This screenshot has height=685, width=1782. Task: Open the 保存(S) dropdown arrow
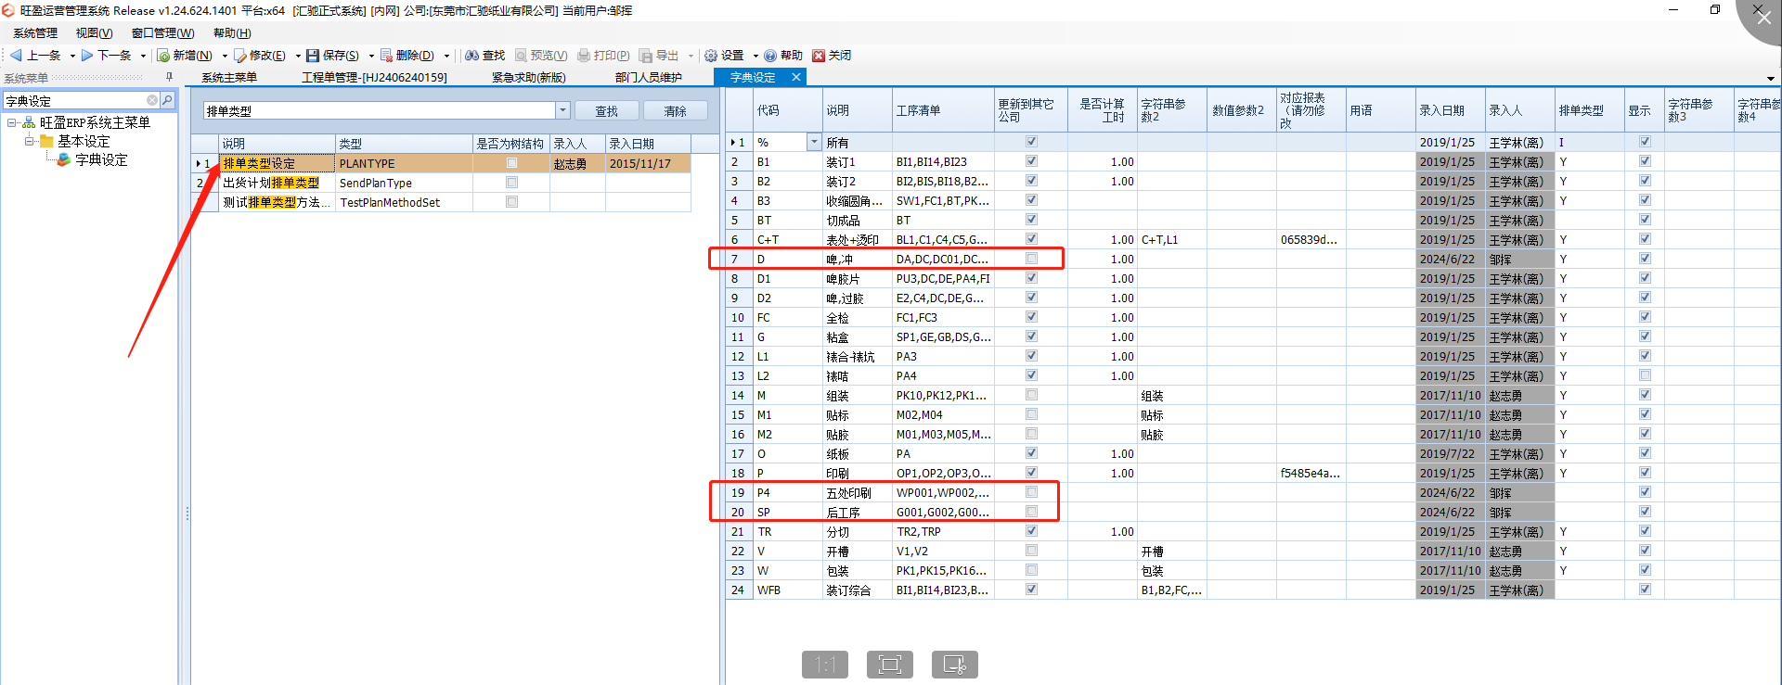(x=371, y=56)
